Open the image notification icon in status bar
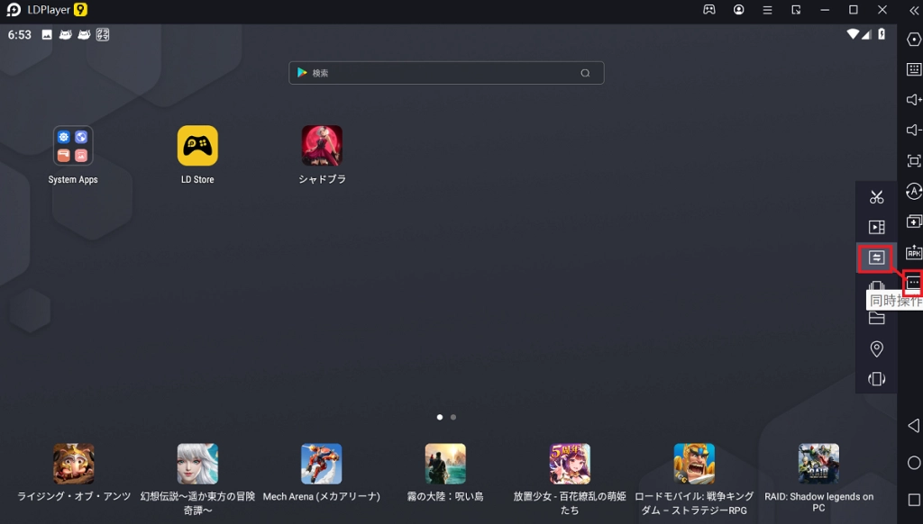923x524 pixels. click(x=47, y=35)
